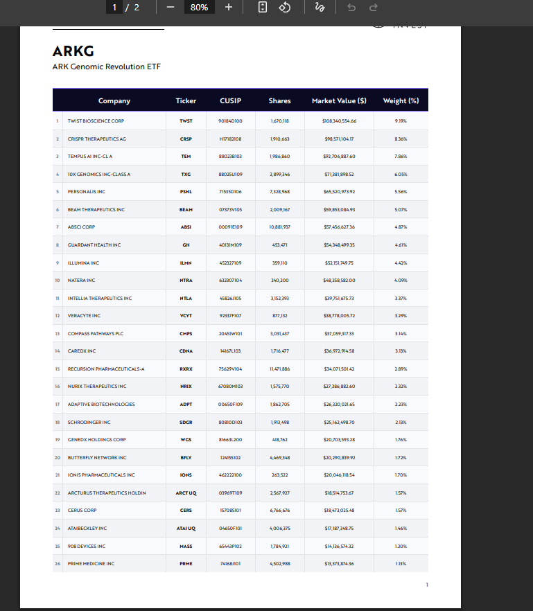The image size is (533, 611).
Task: Select INTELLIA THERAPEUTICS INC company name
Action: (100, 299)
